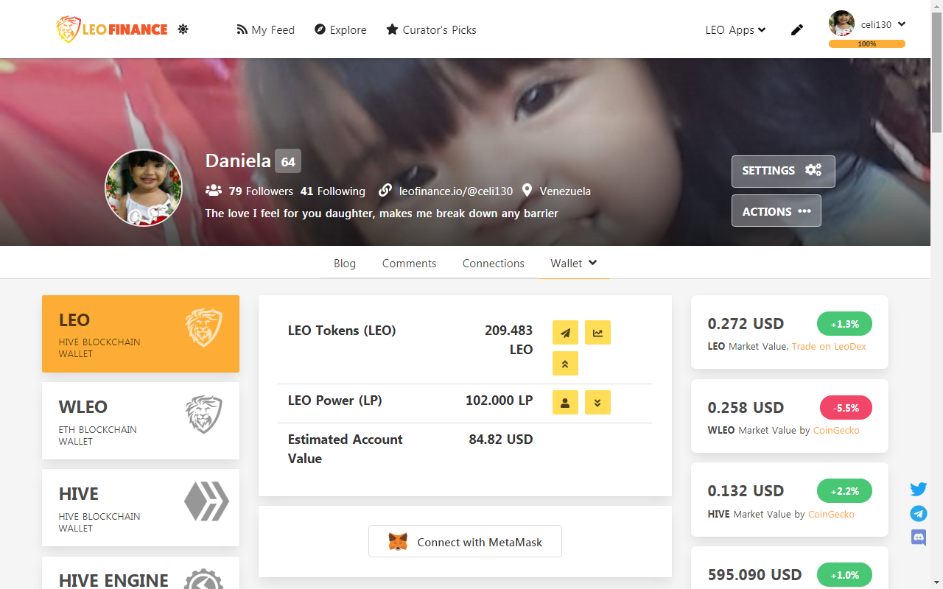Click the 102.000 LP balance

pyautogui.click(x=499, y=401)
